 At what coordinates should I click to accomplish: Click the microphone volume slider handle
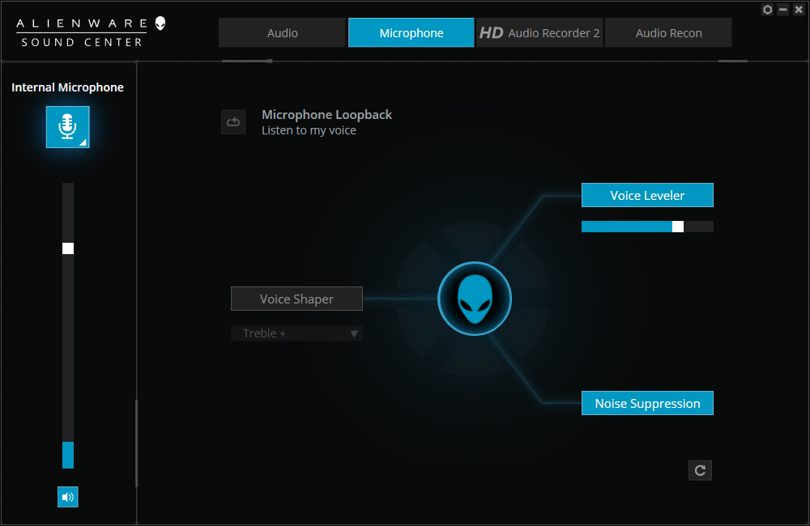pos(68,248)
